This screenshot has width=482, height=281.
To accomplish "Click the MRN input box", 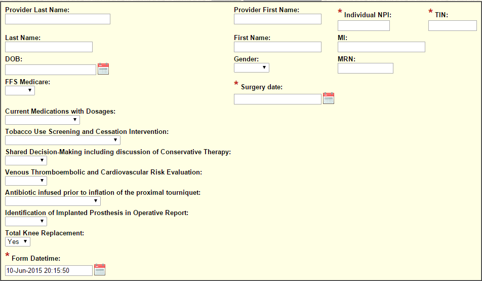I will (366, 68).
